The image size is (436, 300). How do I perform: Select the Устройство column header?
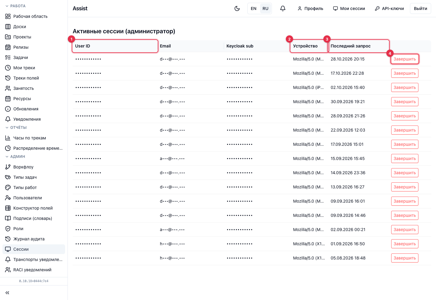tap(309, 46)
